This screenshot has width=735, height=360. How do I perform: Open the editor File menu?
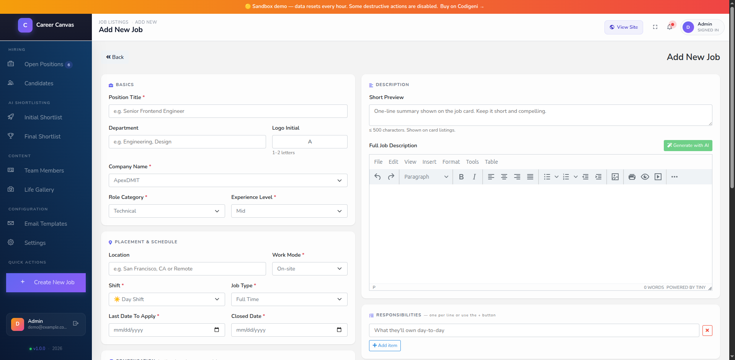378,162
